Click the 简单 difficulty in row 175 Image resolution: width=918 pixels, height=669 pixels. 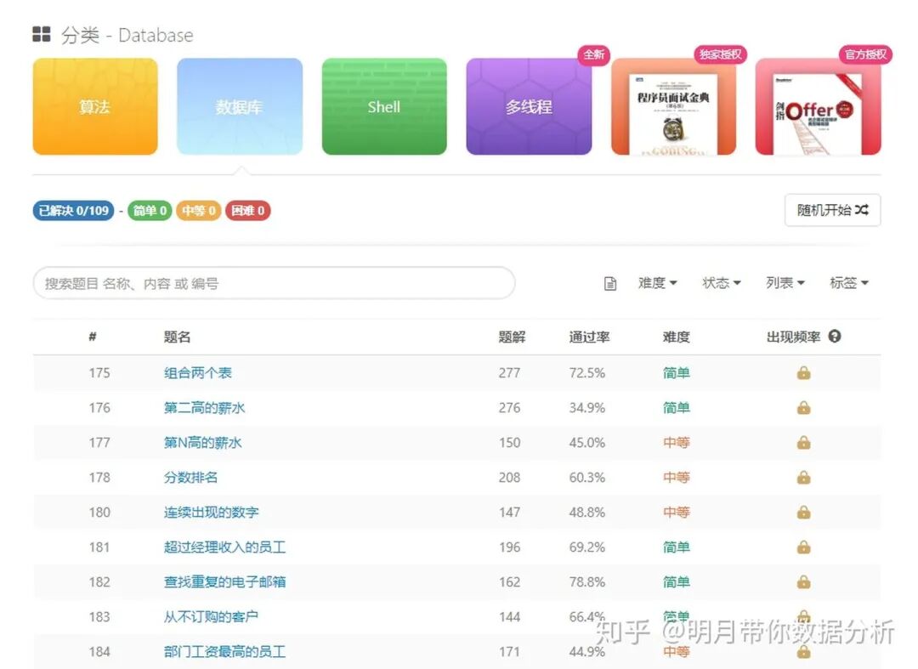(677, 373)
